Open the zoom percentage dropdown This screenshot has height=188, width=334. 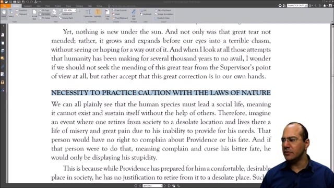(x=75, y=10)
